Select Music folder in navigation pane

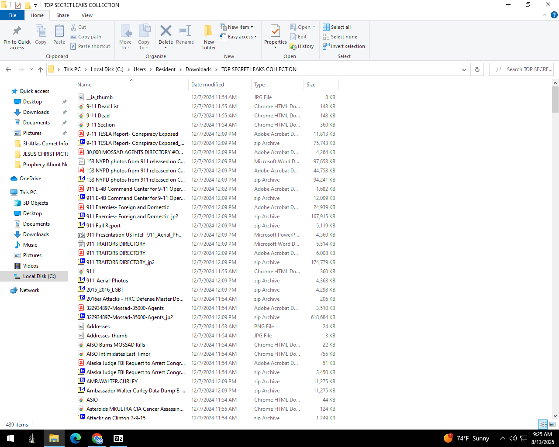tap(30, 245)
